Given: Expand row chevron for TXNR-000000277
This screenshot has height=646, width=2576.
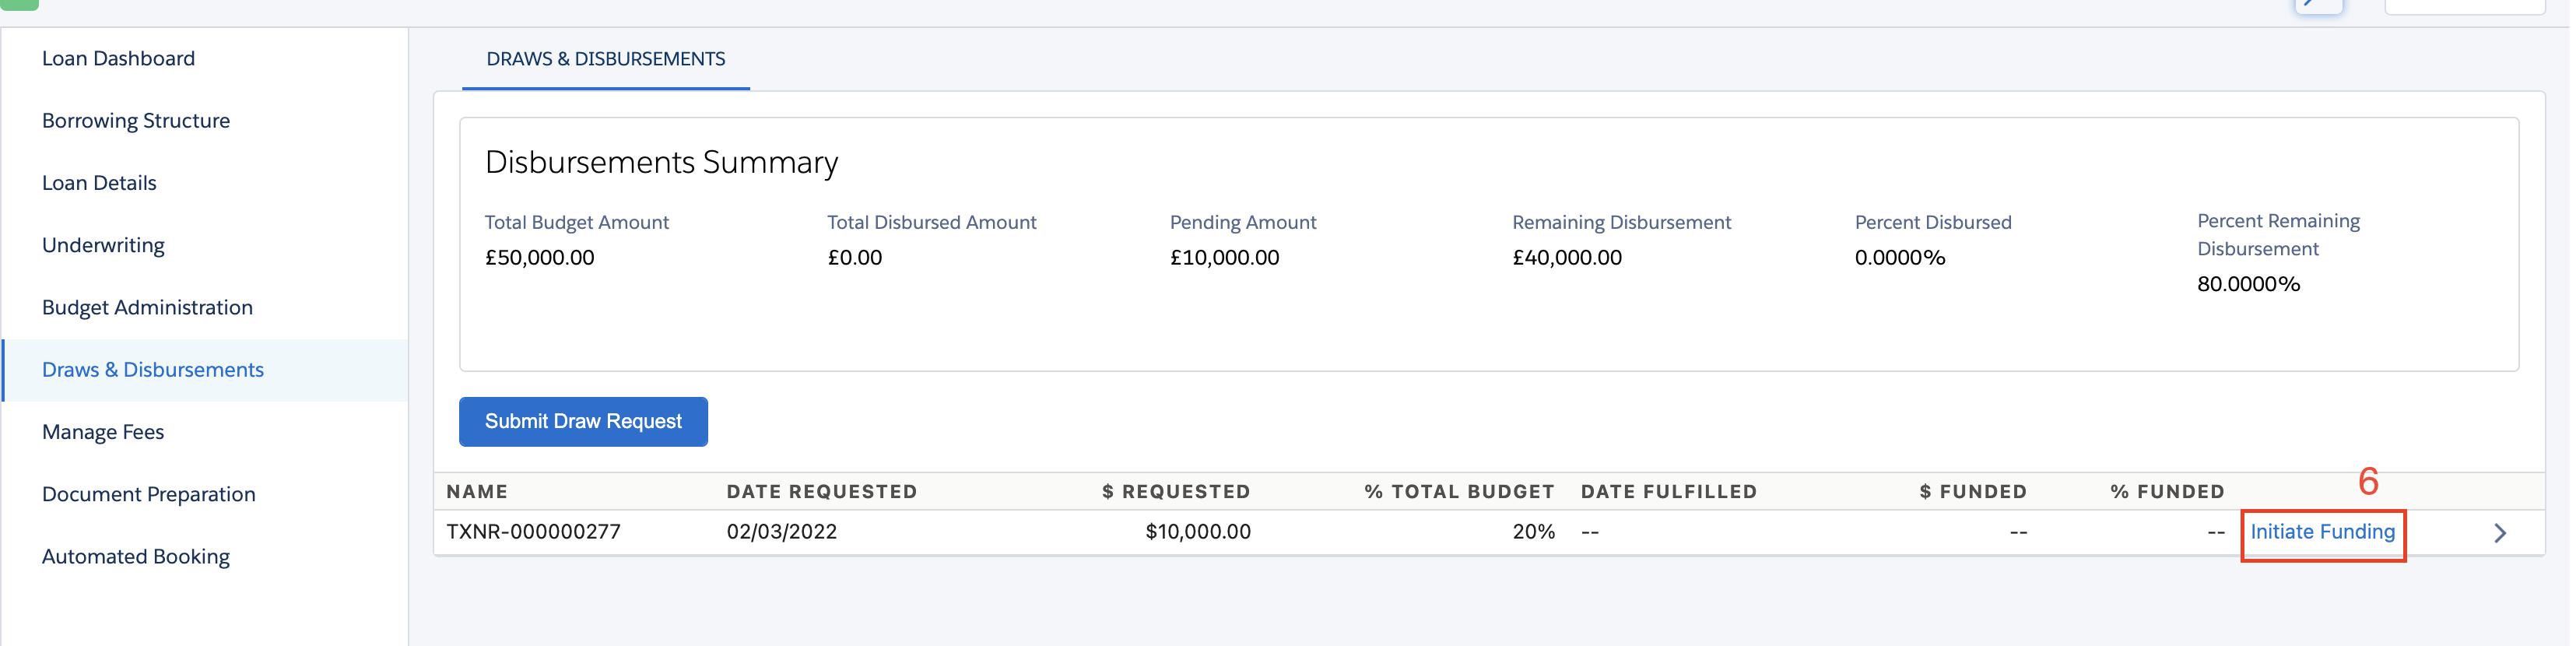Looking at the screenshot, I should [2499, 533].
